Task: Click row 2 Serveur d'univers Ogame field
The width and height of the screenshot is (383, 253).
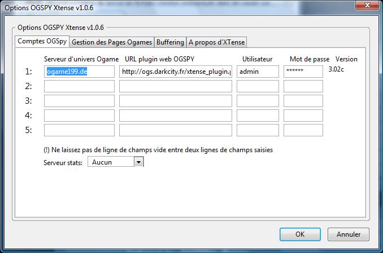Action: coord(79,86)
